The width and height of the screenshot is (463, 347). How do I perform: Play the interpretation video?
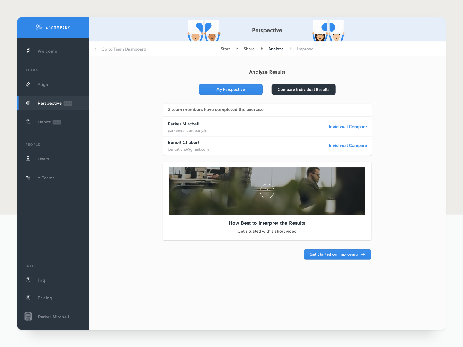(x=267, y=191)
